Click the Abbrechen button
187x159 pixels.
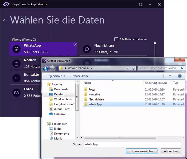point(171,151)
